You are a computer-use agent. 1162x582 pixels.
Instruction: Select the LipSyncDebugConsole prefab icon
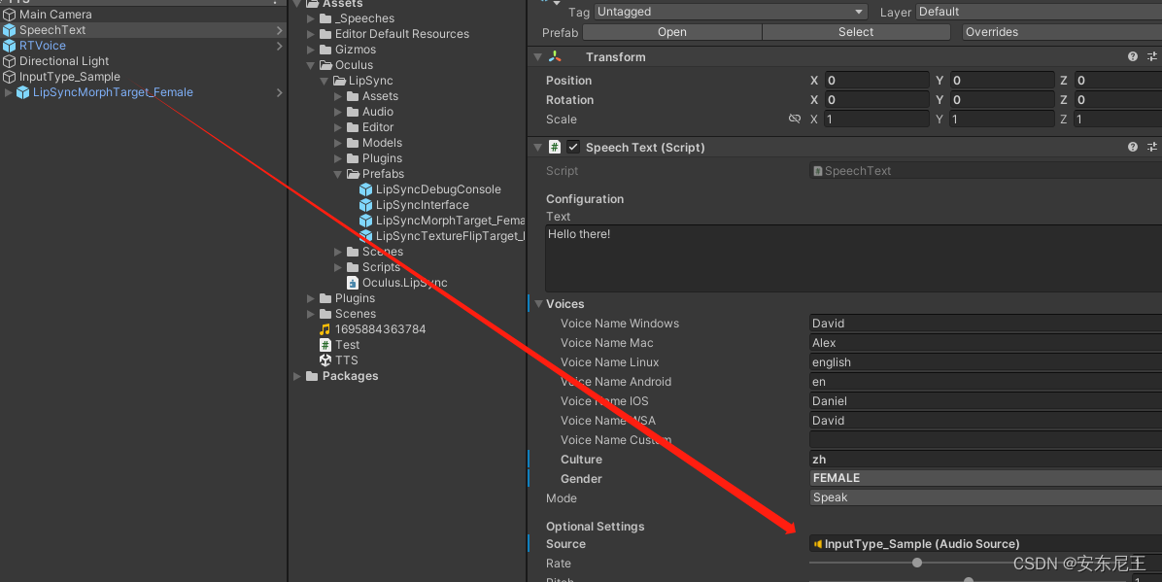[x=365, y=189]
